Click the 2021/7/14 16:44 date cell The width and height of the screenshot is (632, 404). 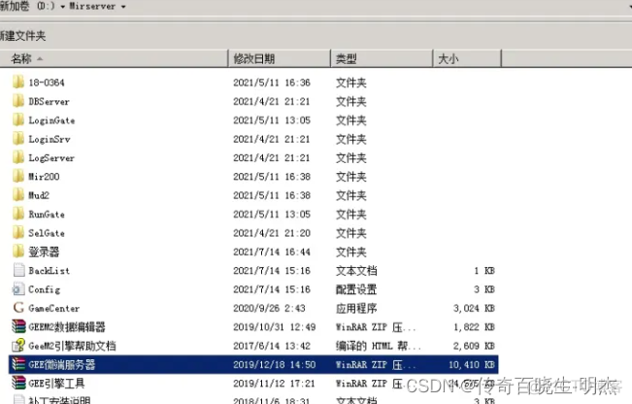pyautogui.click(x=272, y=252)
